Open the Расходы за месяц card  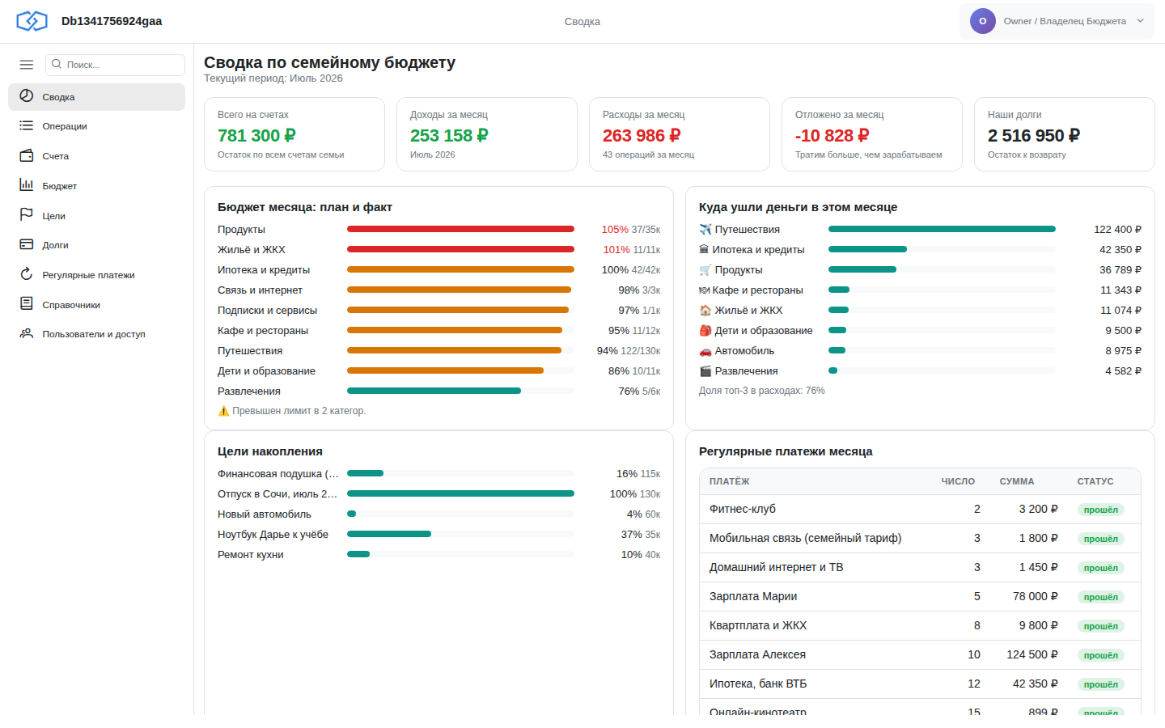click(680, 134)
